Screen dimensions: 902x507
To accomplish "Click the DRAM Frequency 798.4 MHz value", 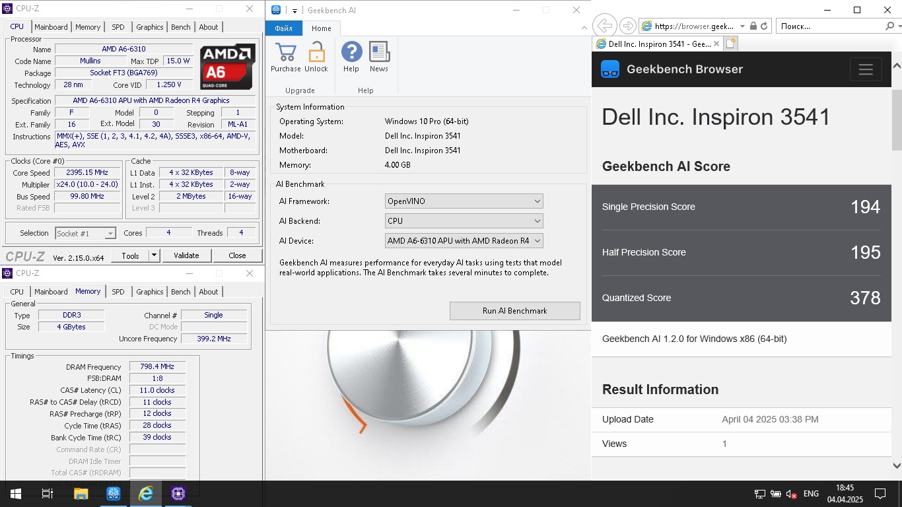I will point(157,367).
